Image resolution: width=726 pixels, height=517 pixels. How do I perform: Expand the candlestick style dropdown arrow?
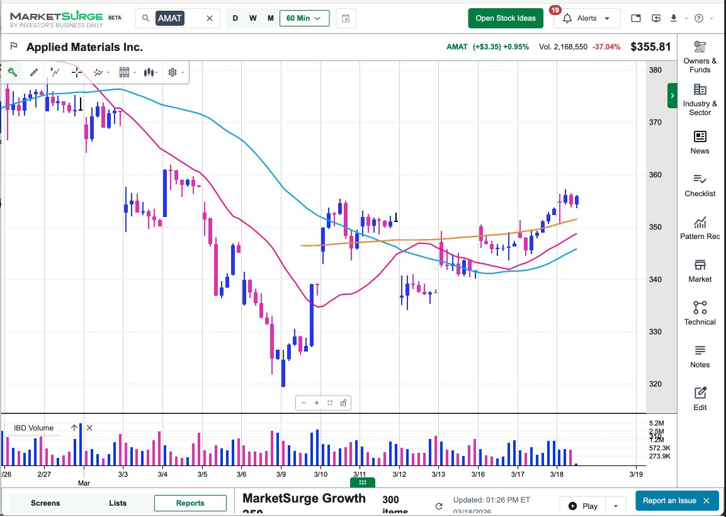click(157, 72)
